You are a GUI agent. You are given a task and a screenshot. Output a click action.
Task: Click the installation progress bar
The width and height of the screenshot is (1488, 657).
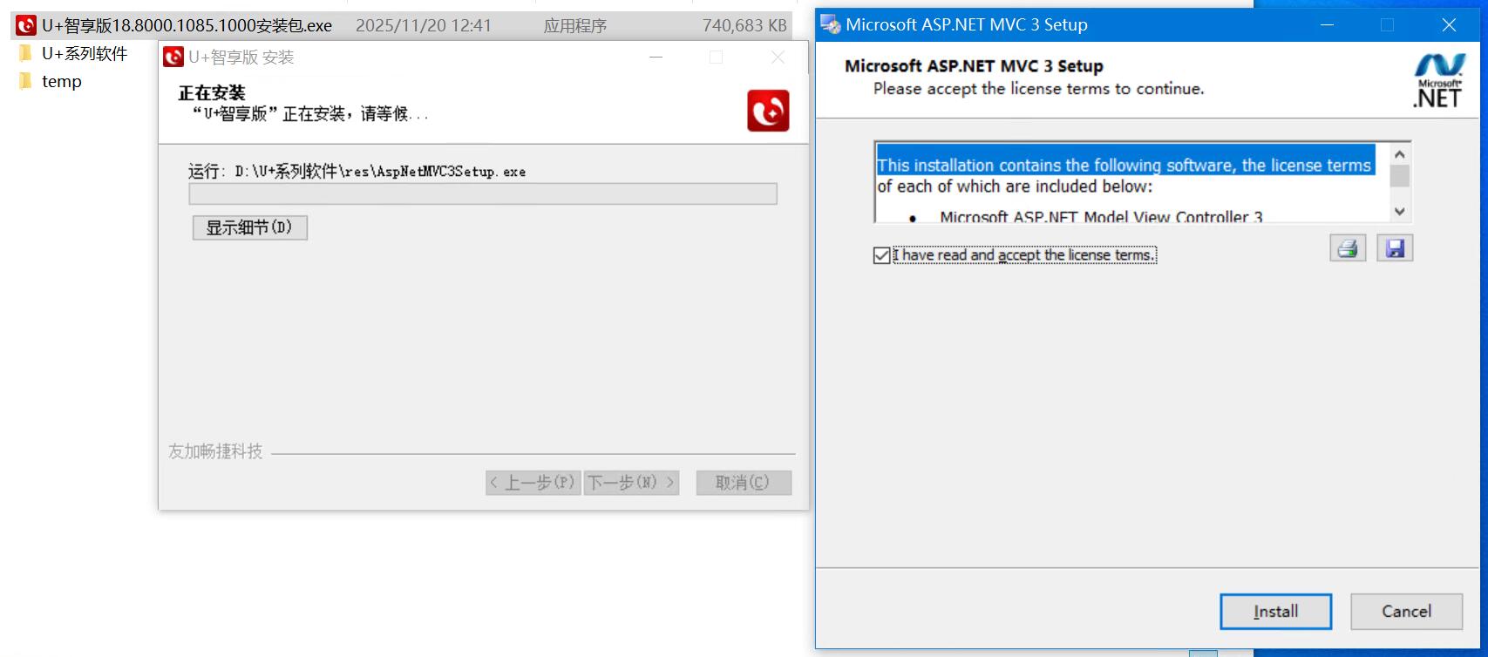[x=482, y=194]
